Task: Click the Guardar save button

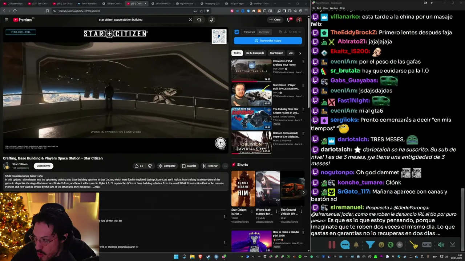Action: [x=189, y=166]
